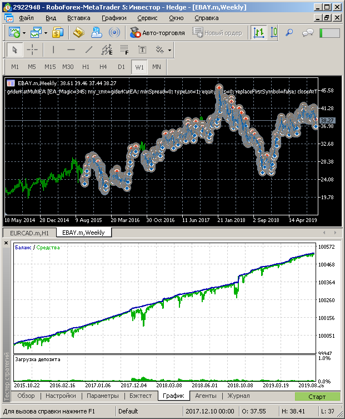This screenshot has height=419, width=345.
Task: Select the horizontal line tool
Action: 71,50
